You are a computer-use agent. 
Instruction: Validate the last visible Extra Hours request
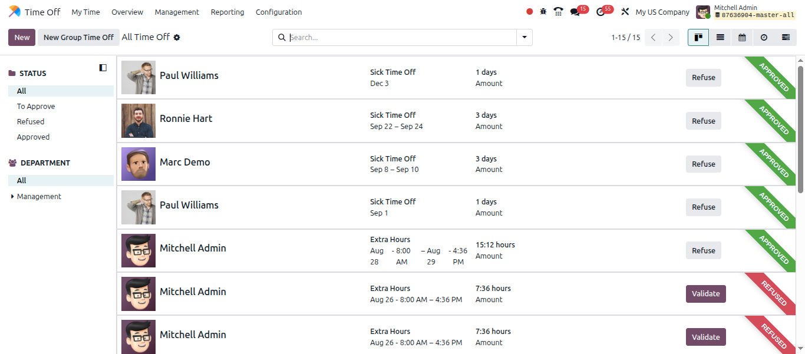705,337
